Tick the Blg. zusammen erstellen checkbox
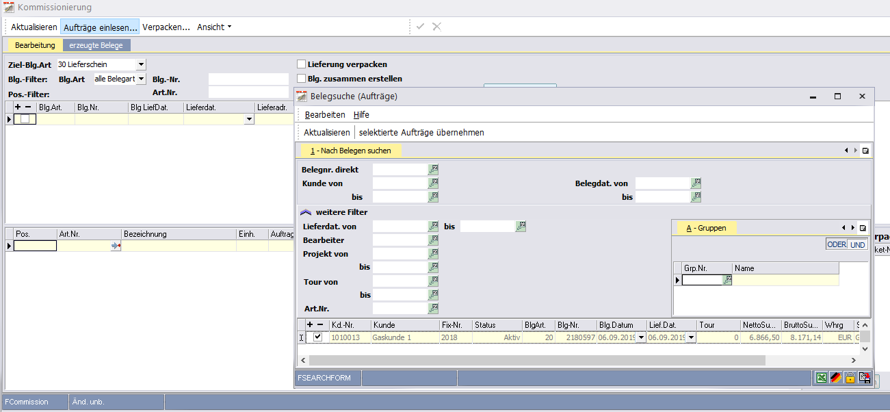 click(x=301, y=79)
